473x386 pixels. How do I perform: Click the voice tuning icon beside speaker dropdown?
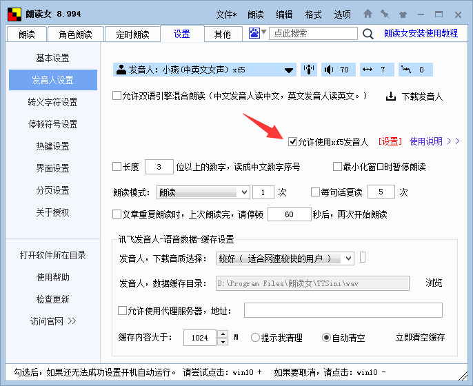click(309, 70)
